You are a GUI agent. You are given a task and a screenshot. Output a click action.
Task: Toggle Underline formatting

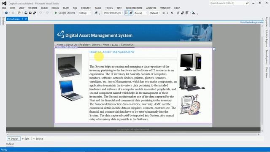point(172,13)
